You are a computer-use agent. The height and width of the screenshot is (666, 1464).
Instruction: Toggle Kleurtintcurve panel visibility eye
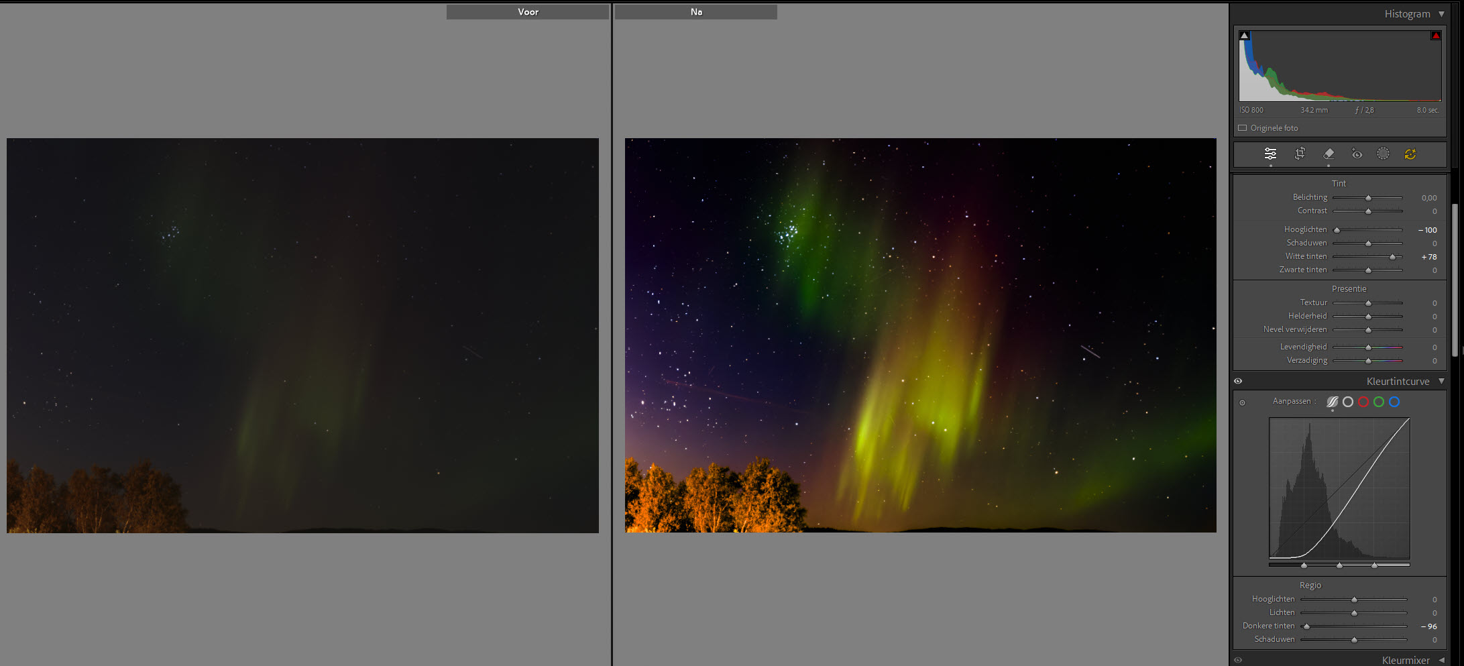pos(1238,381)
